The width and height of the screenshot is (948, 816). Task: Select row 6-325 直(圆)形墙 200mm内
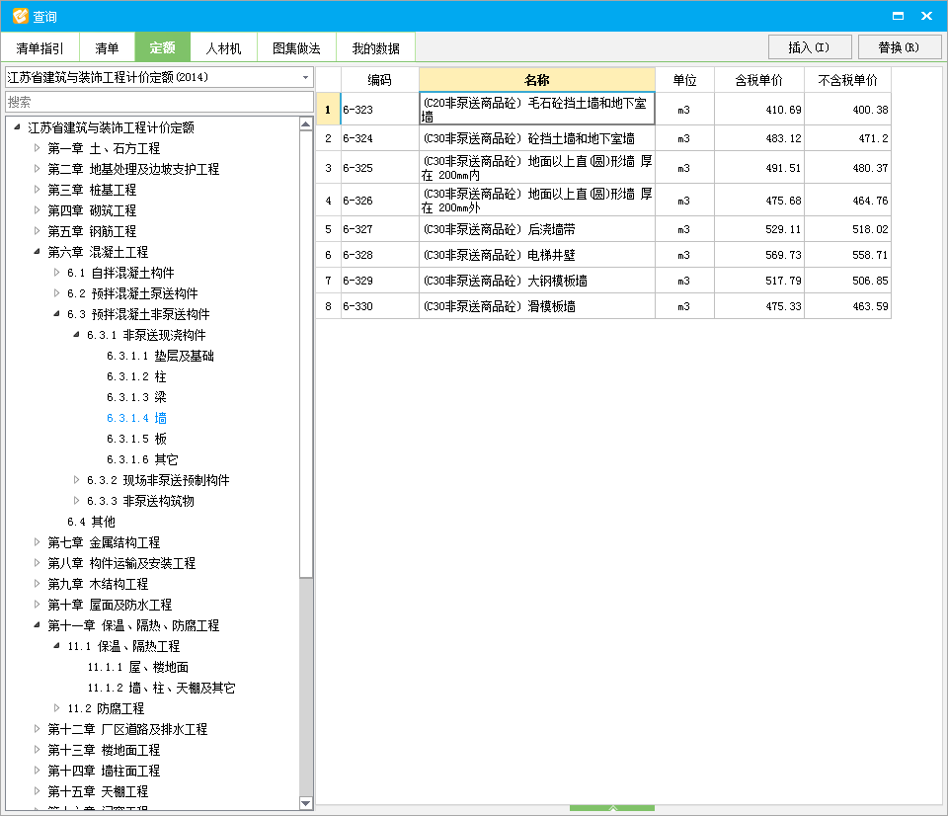pos(603,168)
